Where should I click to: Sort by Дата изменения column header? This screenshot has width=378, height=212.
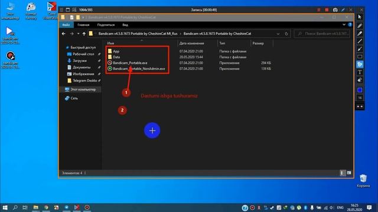pyautogui.click(x=191, y=43)
